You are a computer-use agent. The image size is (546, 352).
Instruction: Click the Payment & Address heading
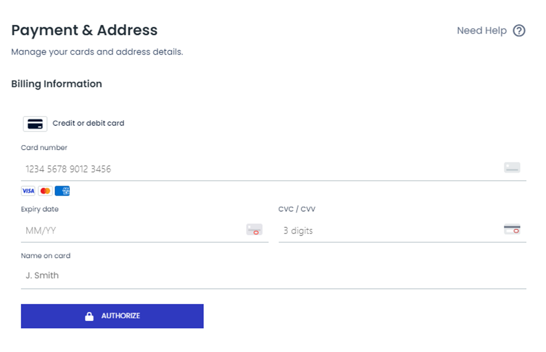(84, 30)
